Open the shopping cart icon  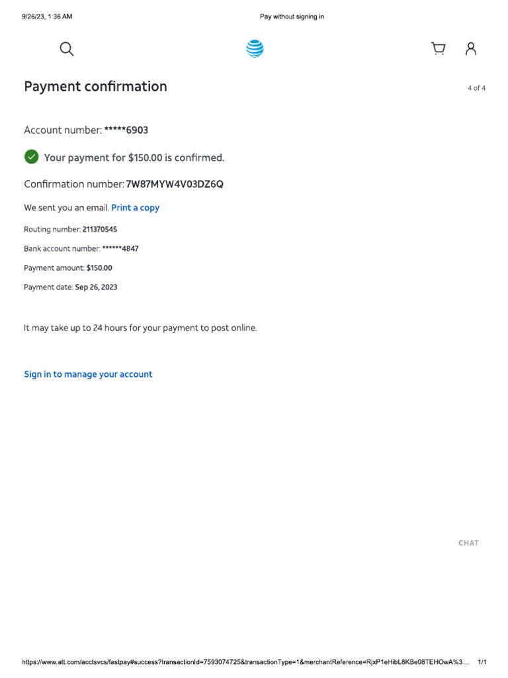(x=438, y=49)
